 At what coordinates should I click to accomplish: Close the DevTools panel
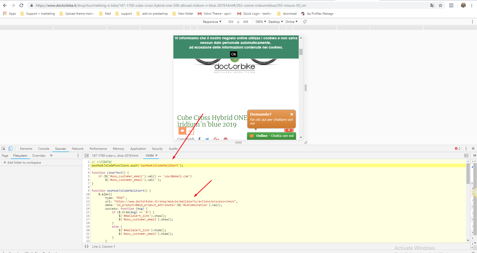click(x=473, y=148)
